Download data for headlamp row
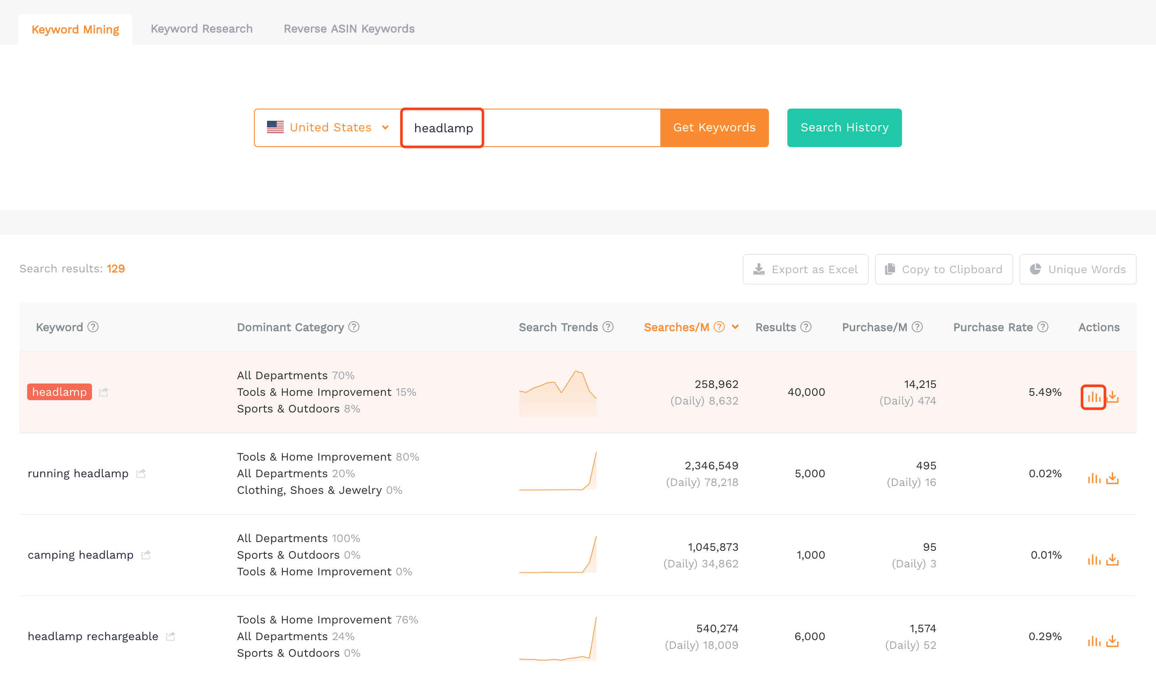Screen dimensions: 1156x676 click(x=1112, y=397)
